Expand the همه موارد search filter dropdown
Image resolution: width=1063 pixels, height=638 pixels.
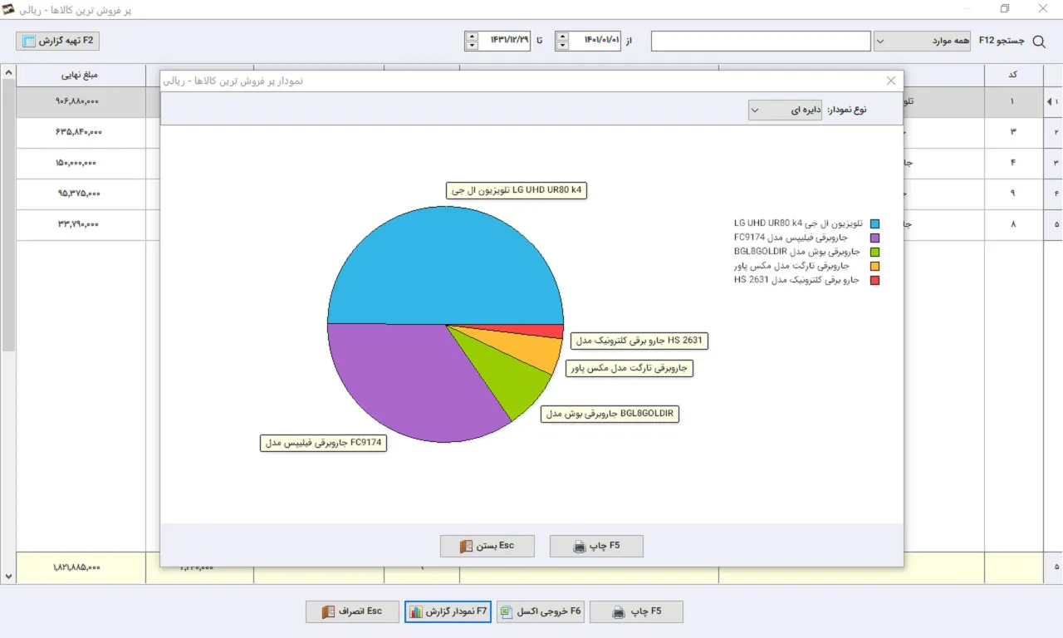click(922, 41)
